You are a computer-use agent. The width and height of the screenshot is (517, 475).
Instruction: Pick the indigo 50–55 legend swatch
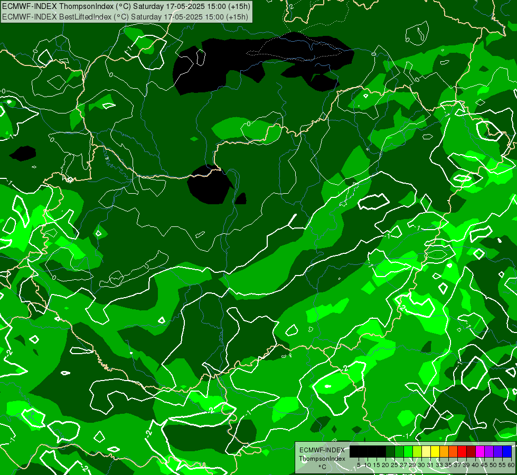tap(498, 451)
